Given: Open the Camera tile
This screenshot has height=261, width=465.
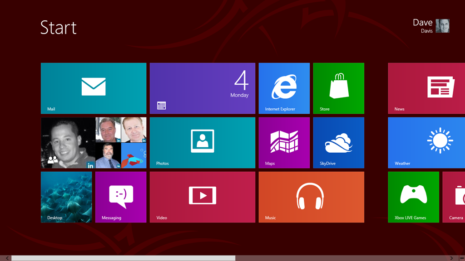Looking at the screenshot, I should click(454, 197).
